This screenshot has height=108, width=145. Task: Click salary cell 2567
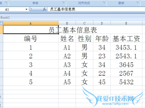[126, 73]
